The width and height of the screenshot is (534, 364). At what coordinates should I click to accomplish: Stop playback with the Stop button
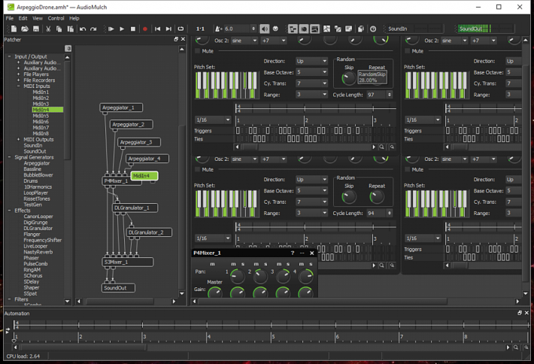[133, 29]
